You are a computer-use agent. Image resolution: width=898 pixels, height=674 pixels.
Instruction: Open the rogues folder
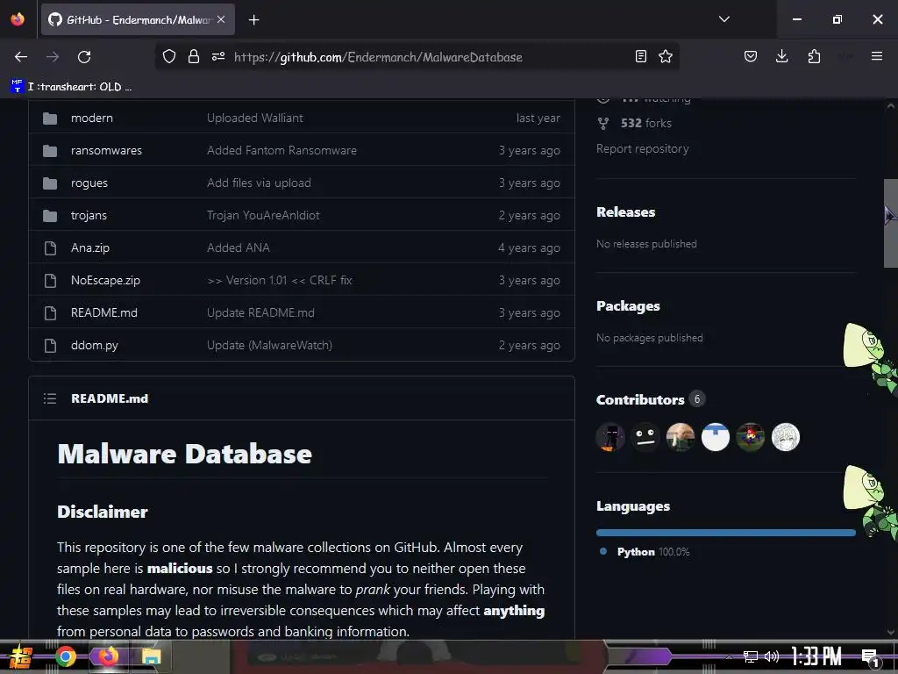(89, 183)
